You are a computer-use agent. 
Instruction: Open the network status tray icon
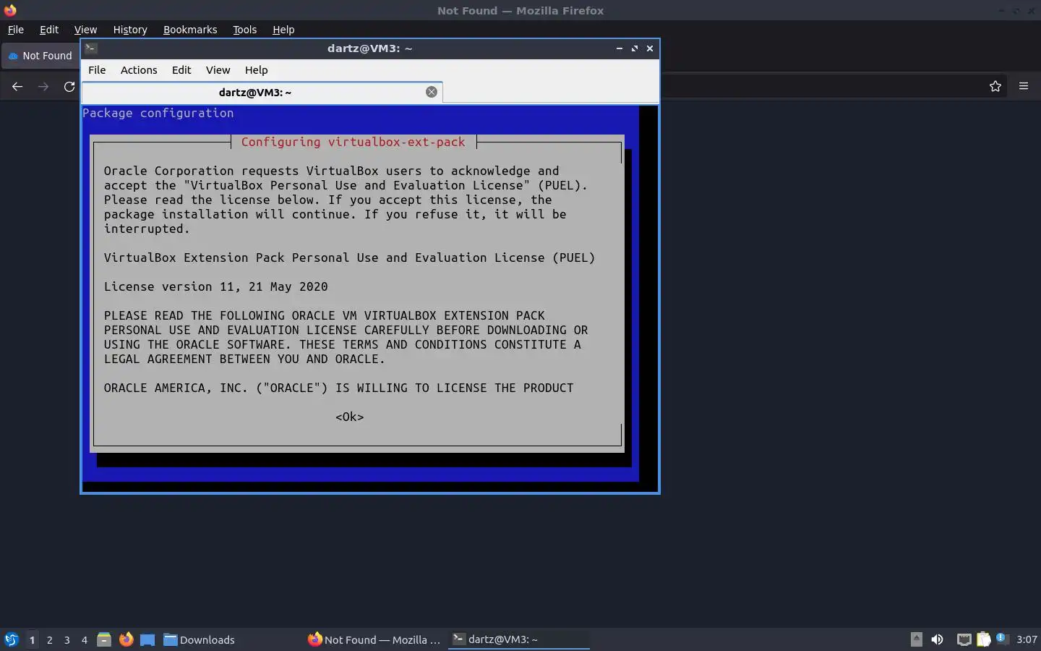click(964, 639)
